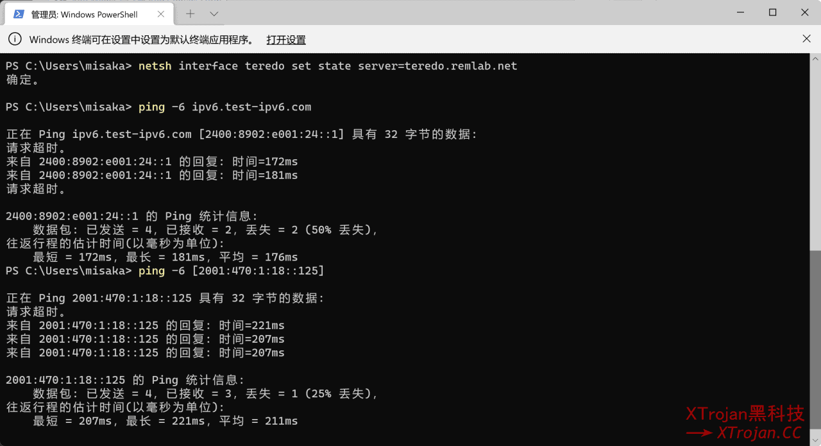Dismiss the banner using its X icon

806,39
